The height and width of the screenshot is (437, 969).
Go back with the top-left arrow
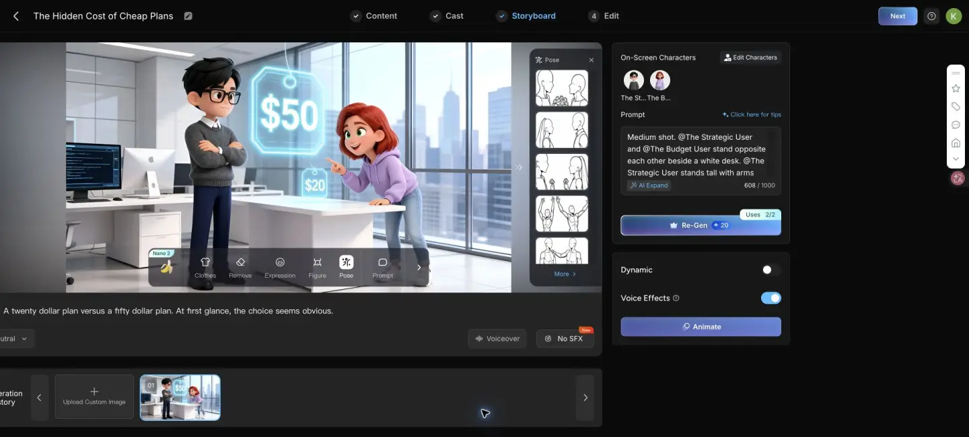click(x=16, y=16)
